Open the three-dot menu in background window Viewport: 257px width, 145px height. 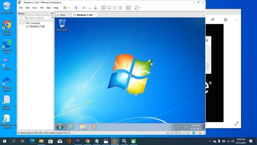(237, 20)
